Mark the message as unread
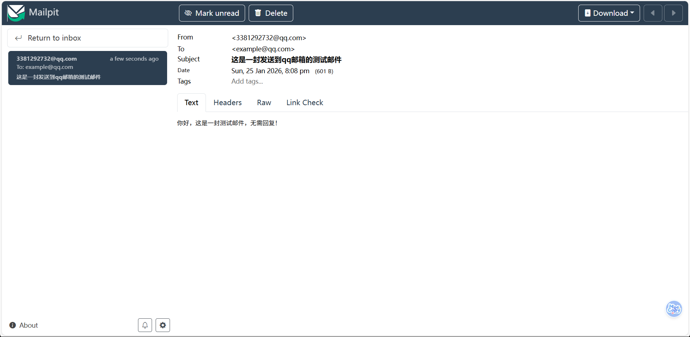The height and width of the screenshot is (337, 690). point(212,13)
